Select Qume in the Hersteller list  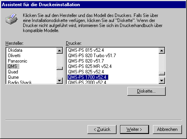[13, 77]
